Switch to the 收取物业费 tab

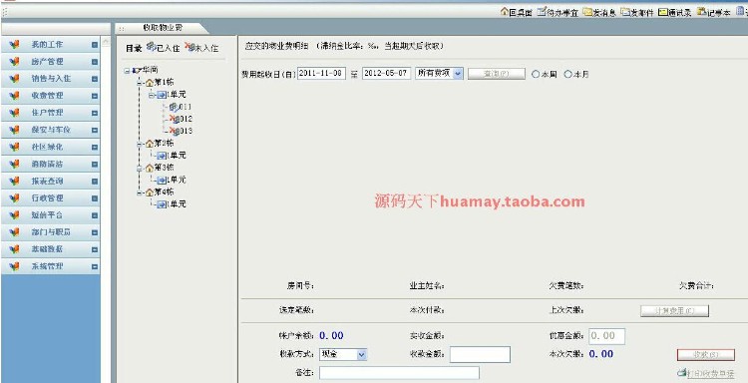[x=163, y=28]
